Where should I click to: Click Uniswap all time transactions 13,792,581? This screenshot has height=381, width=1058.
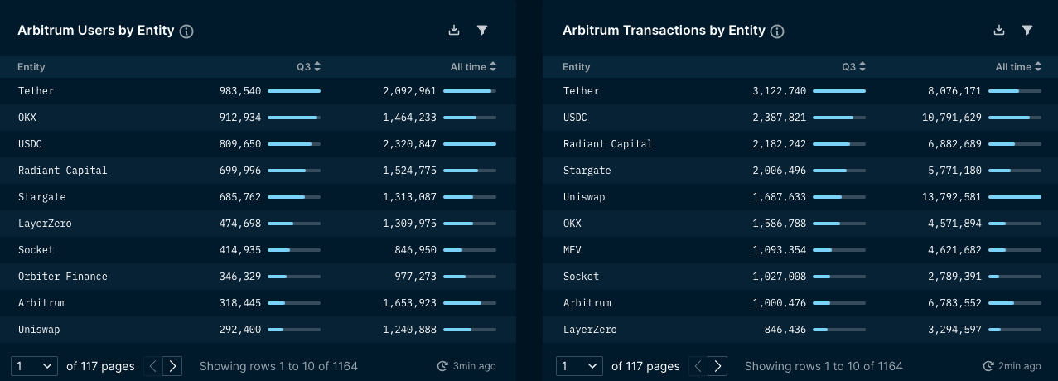coord(951,197)
